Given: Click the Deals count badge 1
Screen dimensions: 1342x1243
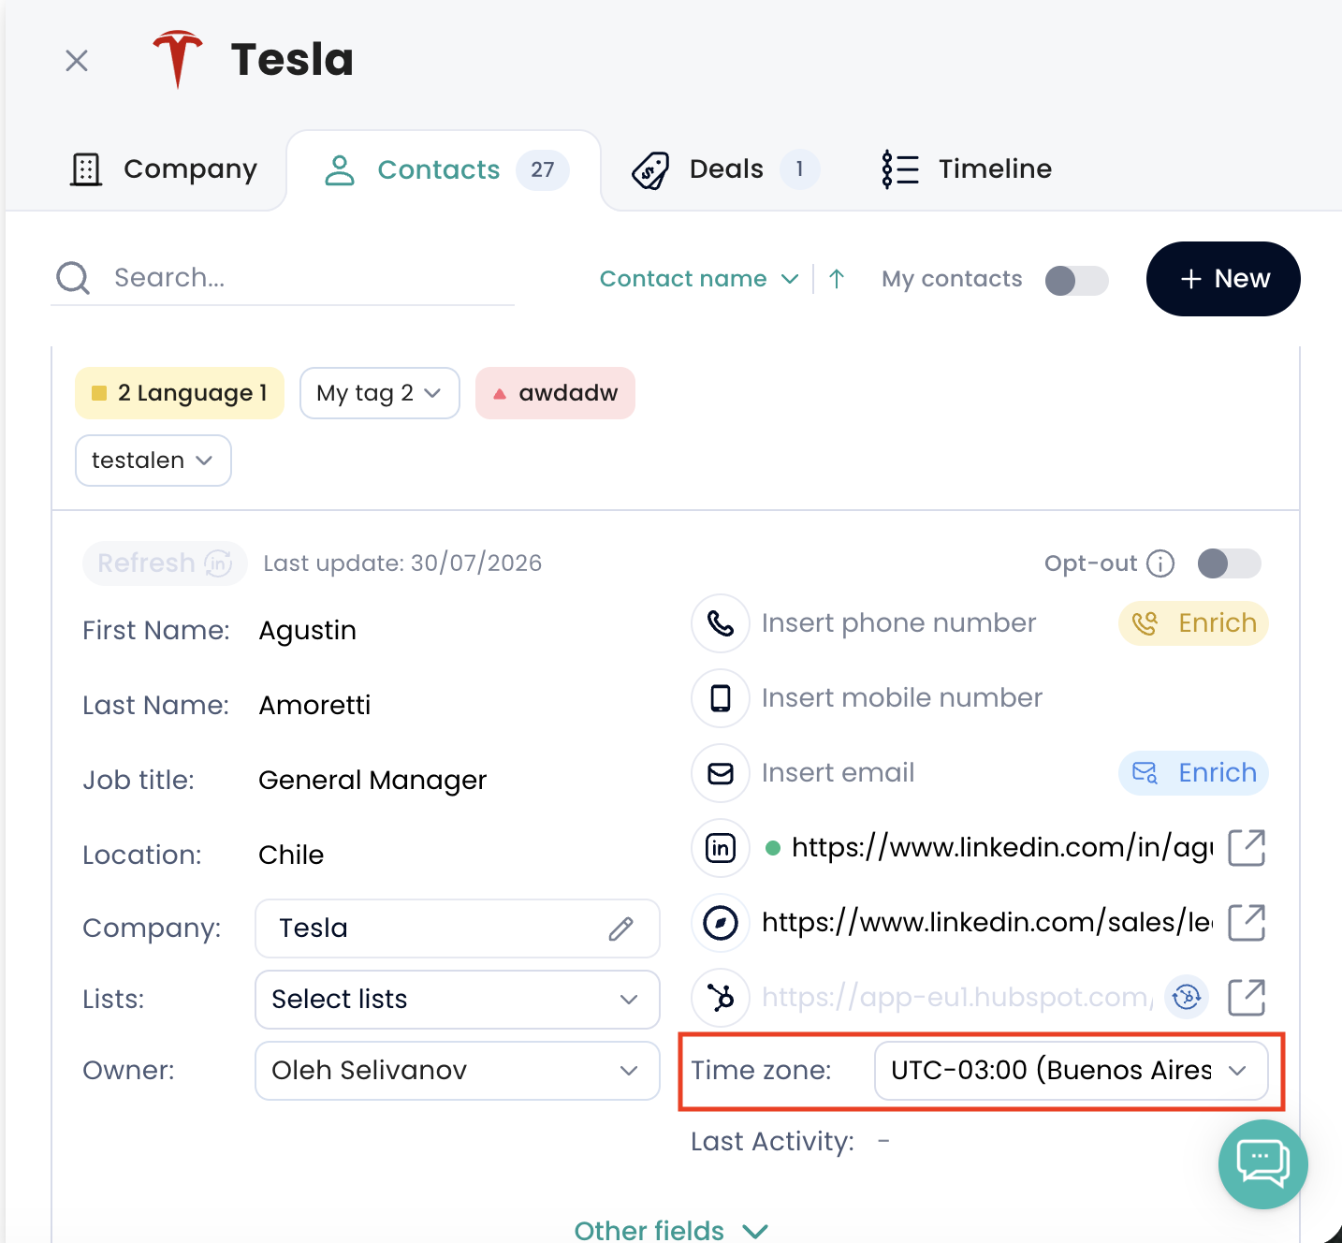Looking at the screenshot, I should (799, 169).
